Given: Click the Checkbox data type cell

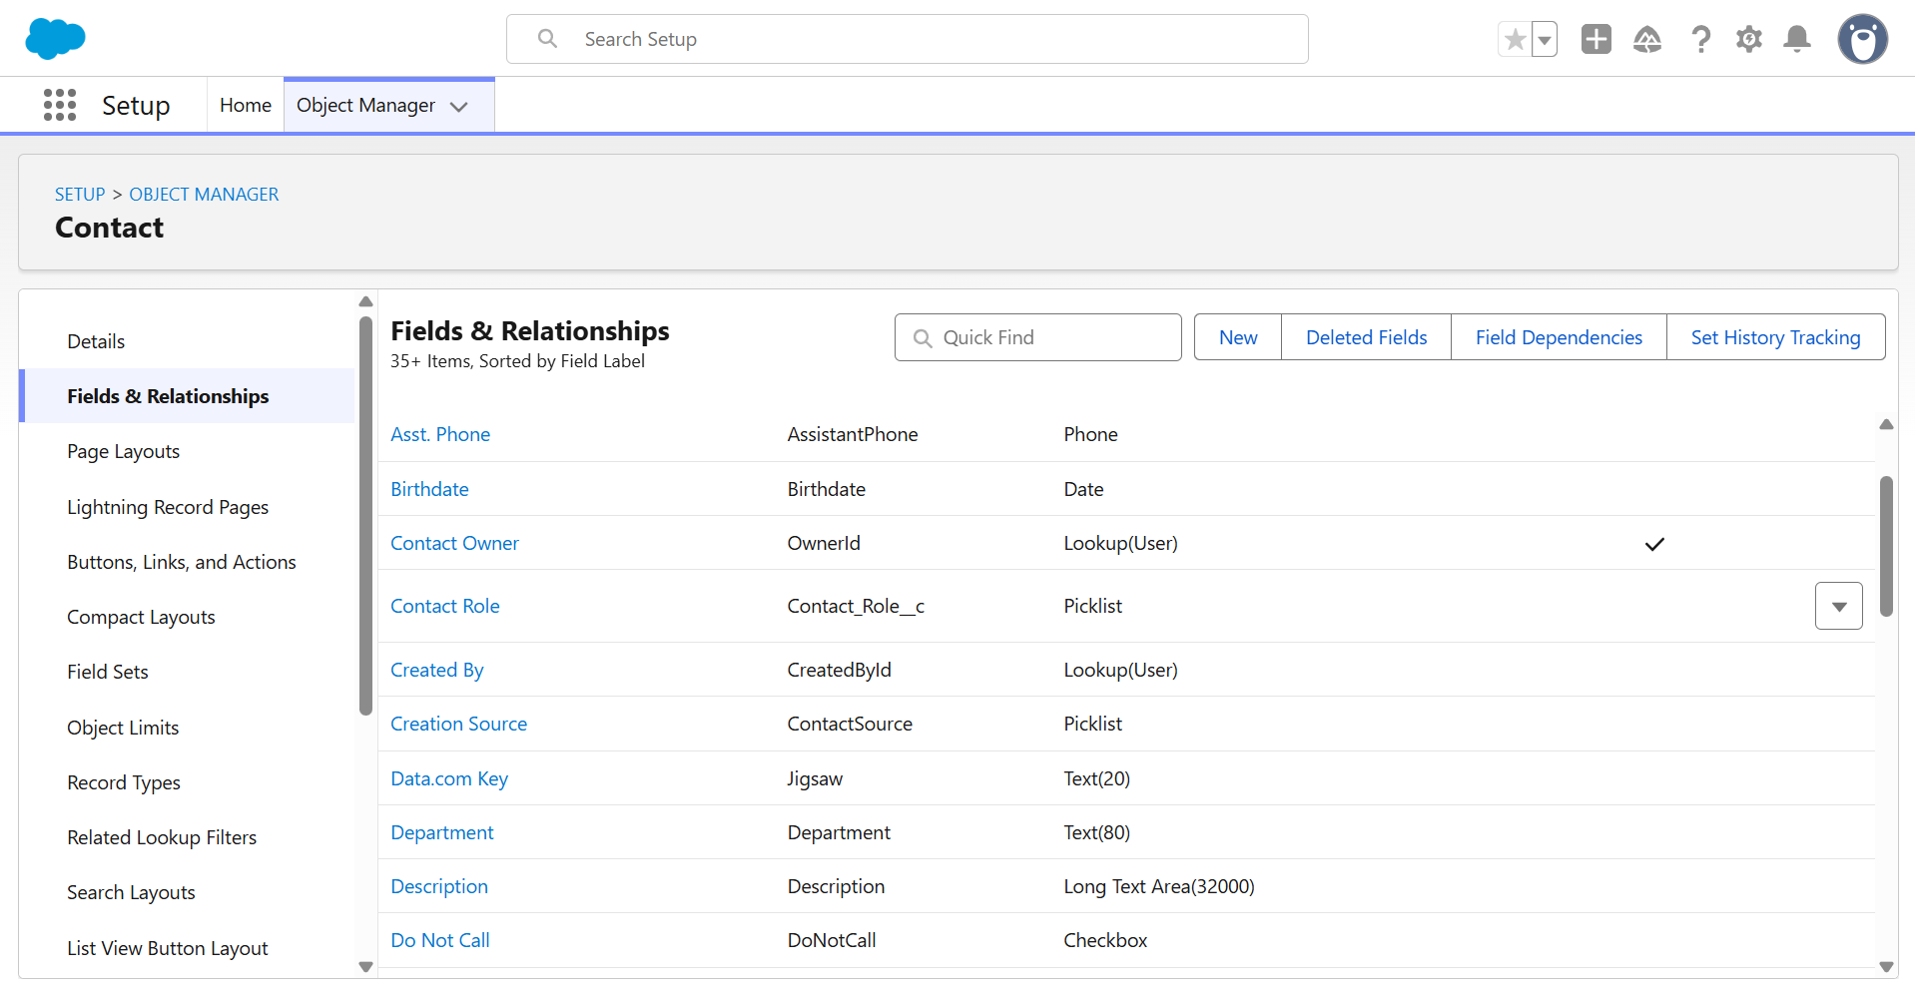Looking at the screenshot, I should click(x=1105, y=940).
